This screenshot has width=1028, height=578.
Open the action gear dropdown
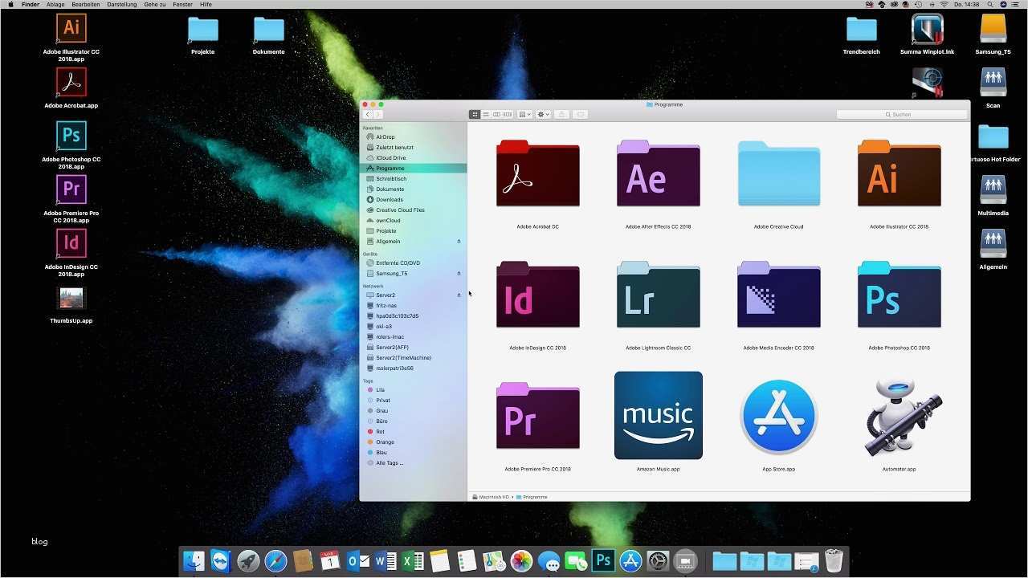(x=544, y=115)
